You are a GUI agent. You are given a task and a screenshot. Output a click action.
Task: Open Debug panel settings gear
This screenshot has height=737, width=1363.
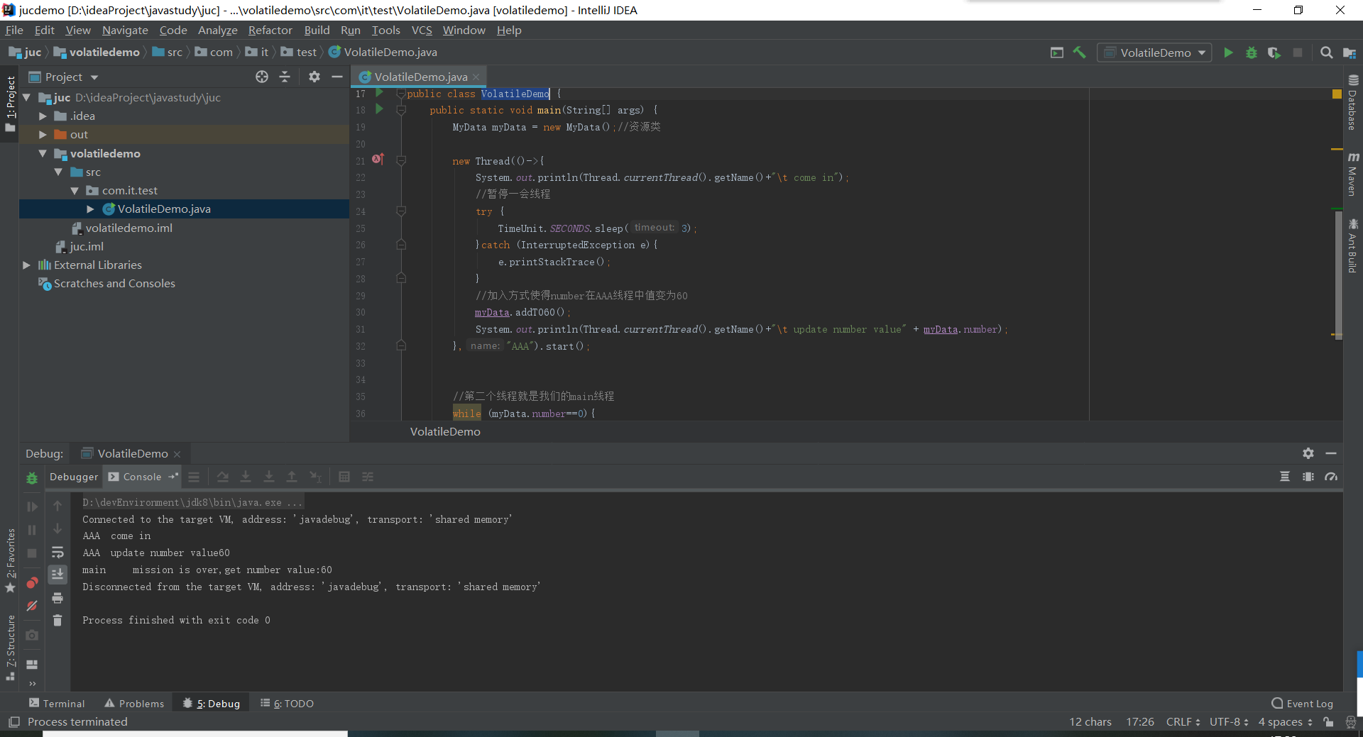[x=1308, y=453]
